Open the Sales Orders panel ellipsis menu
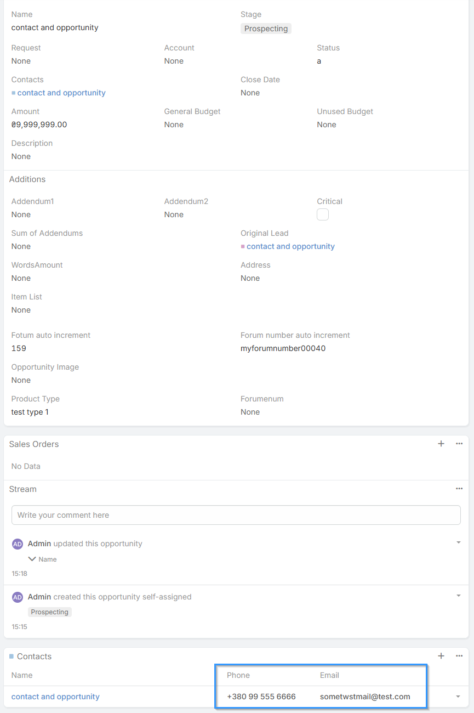The height and width of the screenshot is (713, 474). [x=459, y=444]
